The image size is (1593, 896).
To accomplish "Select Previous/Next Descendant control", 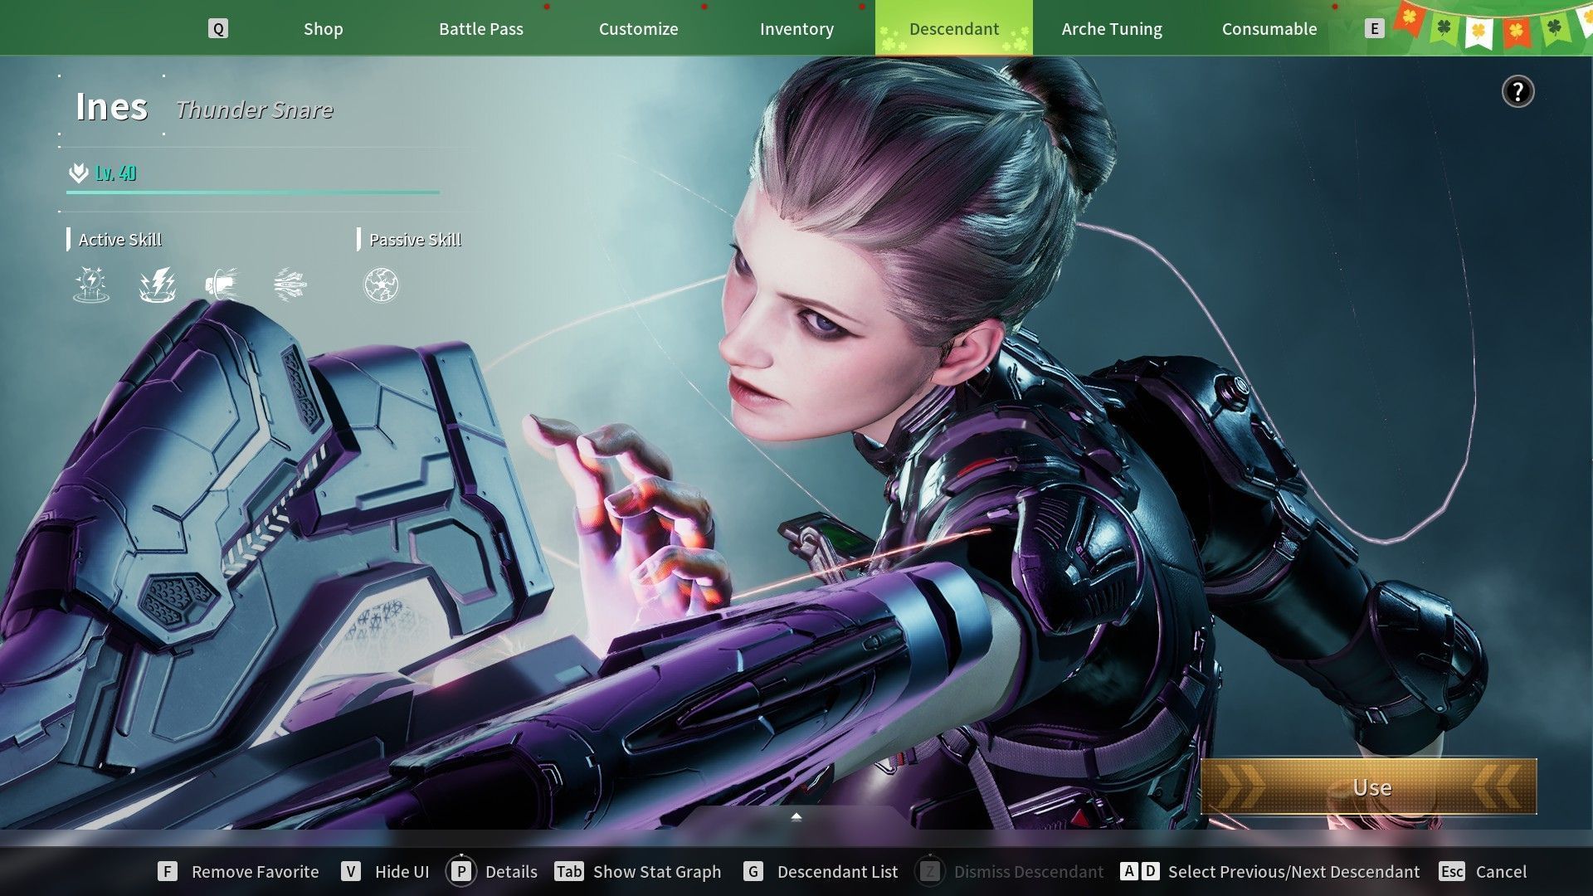I will click(1270, 872).
